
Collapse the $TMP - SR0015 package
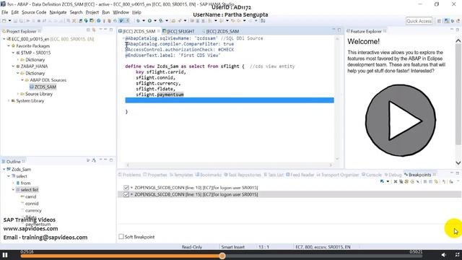[x=13, y=53]
